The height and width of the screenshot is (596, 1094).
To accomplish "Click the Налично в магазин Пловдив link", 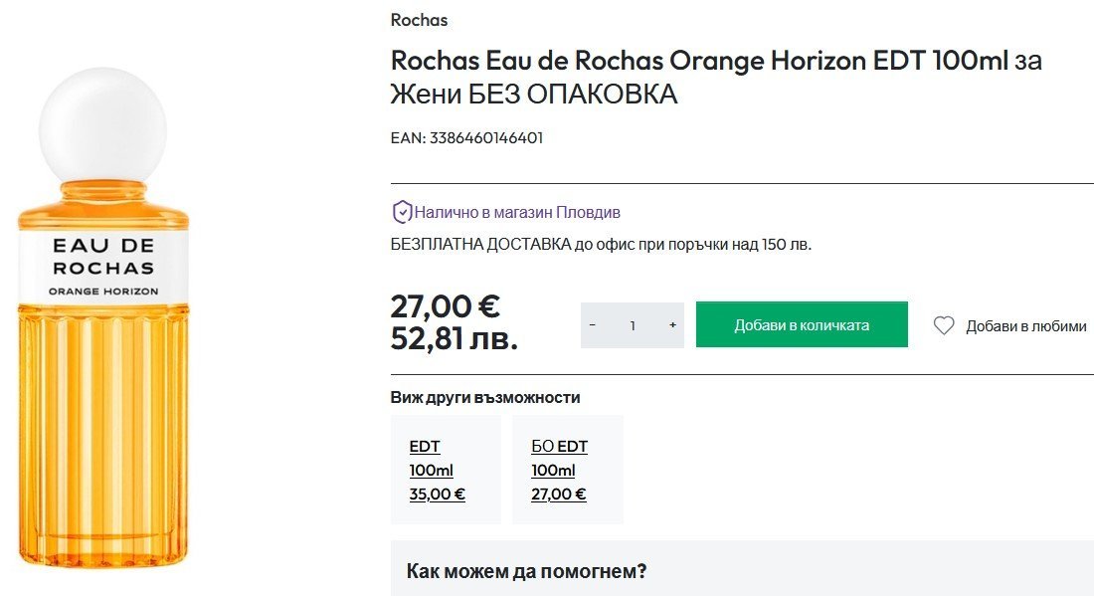I will [517, 212].
